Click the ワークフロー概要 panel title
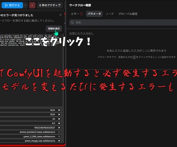 click(x=80, y=5)
